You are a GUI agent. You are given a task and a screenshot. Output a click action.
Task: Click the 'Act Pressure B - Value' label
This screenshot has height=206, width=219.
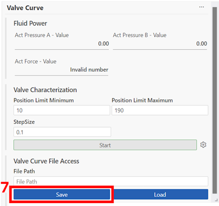coord(140,35)
